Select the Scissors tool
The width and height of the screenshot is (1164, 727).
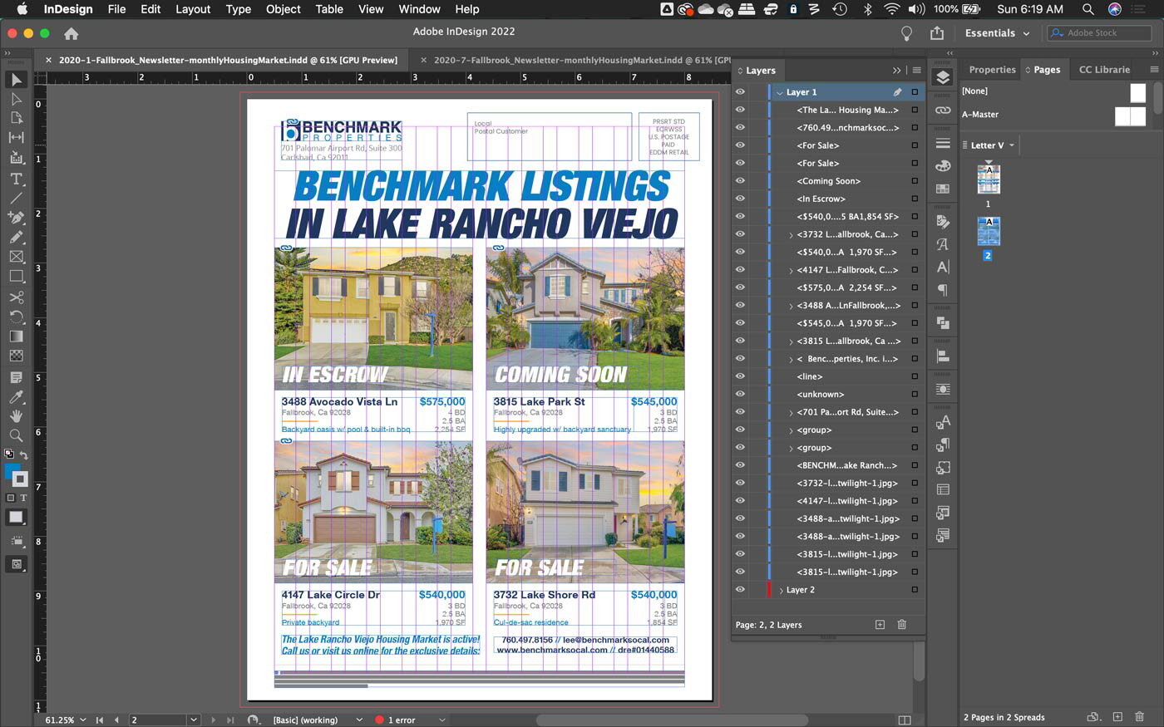(x=16, y=297)
